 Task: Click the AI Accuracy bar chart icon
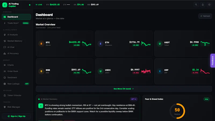coord(5,53)
